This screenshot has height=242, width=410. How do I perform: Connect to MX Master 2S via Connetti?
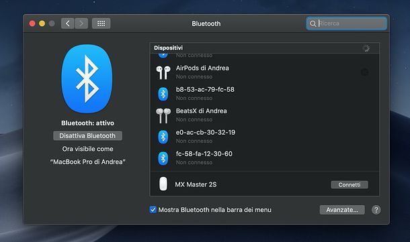click(x=350, y=184)
